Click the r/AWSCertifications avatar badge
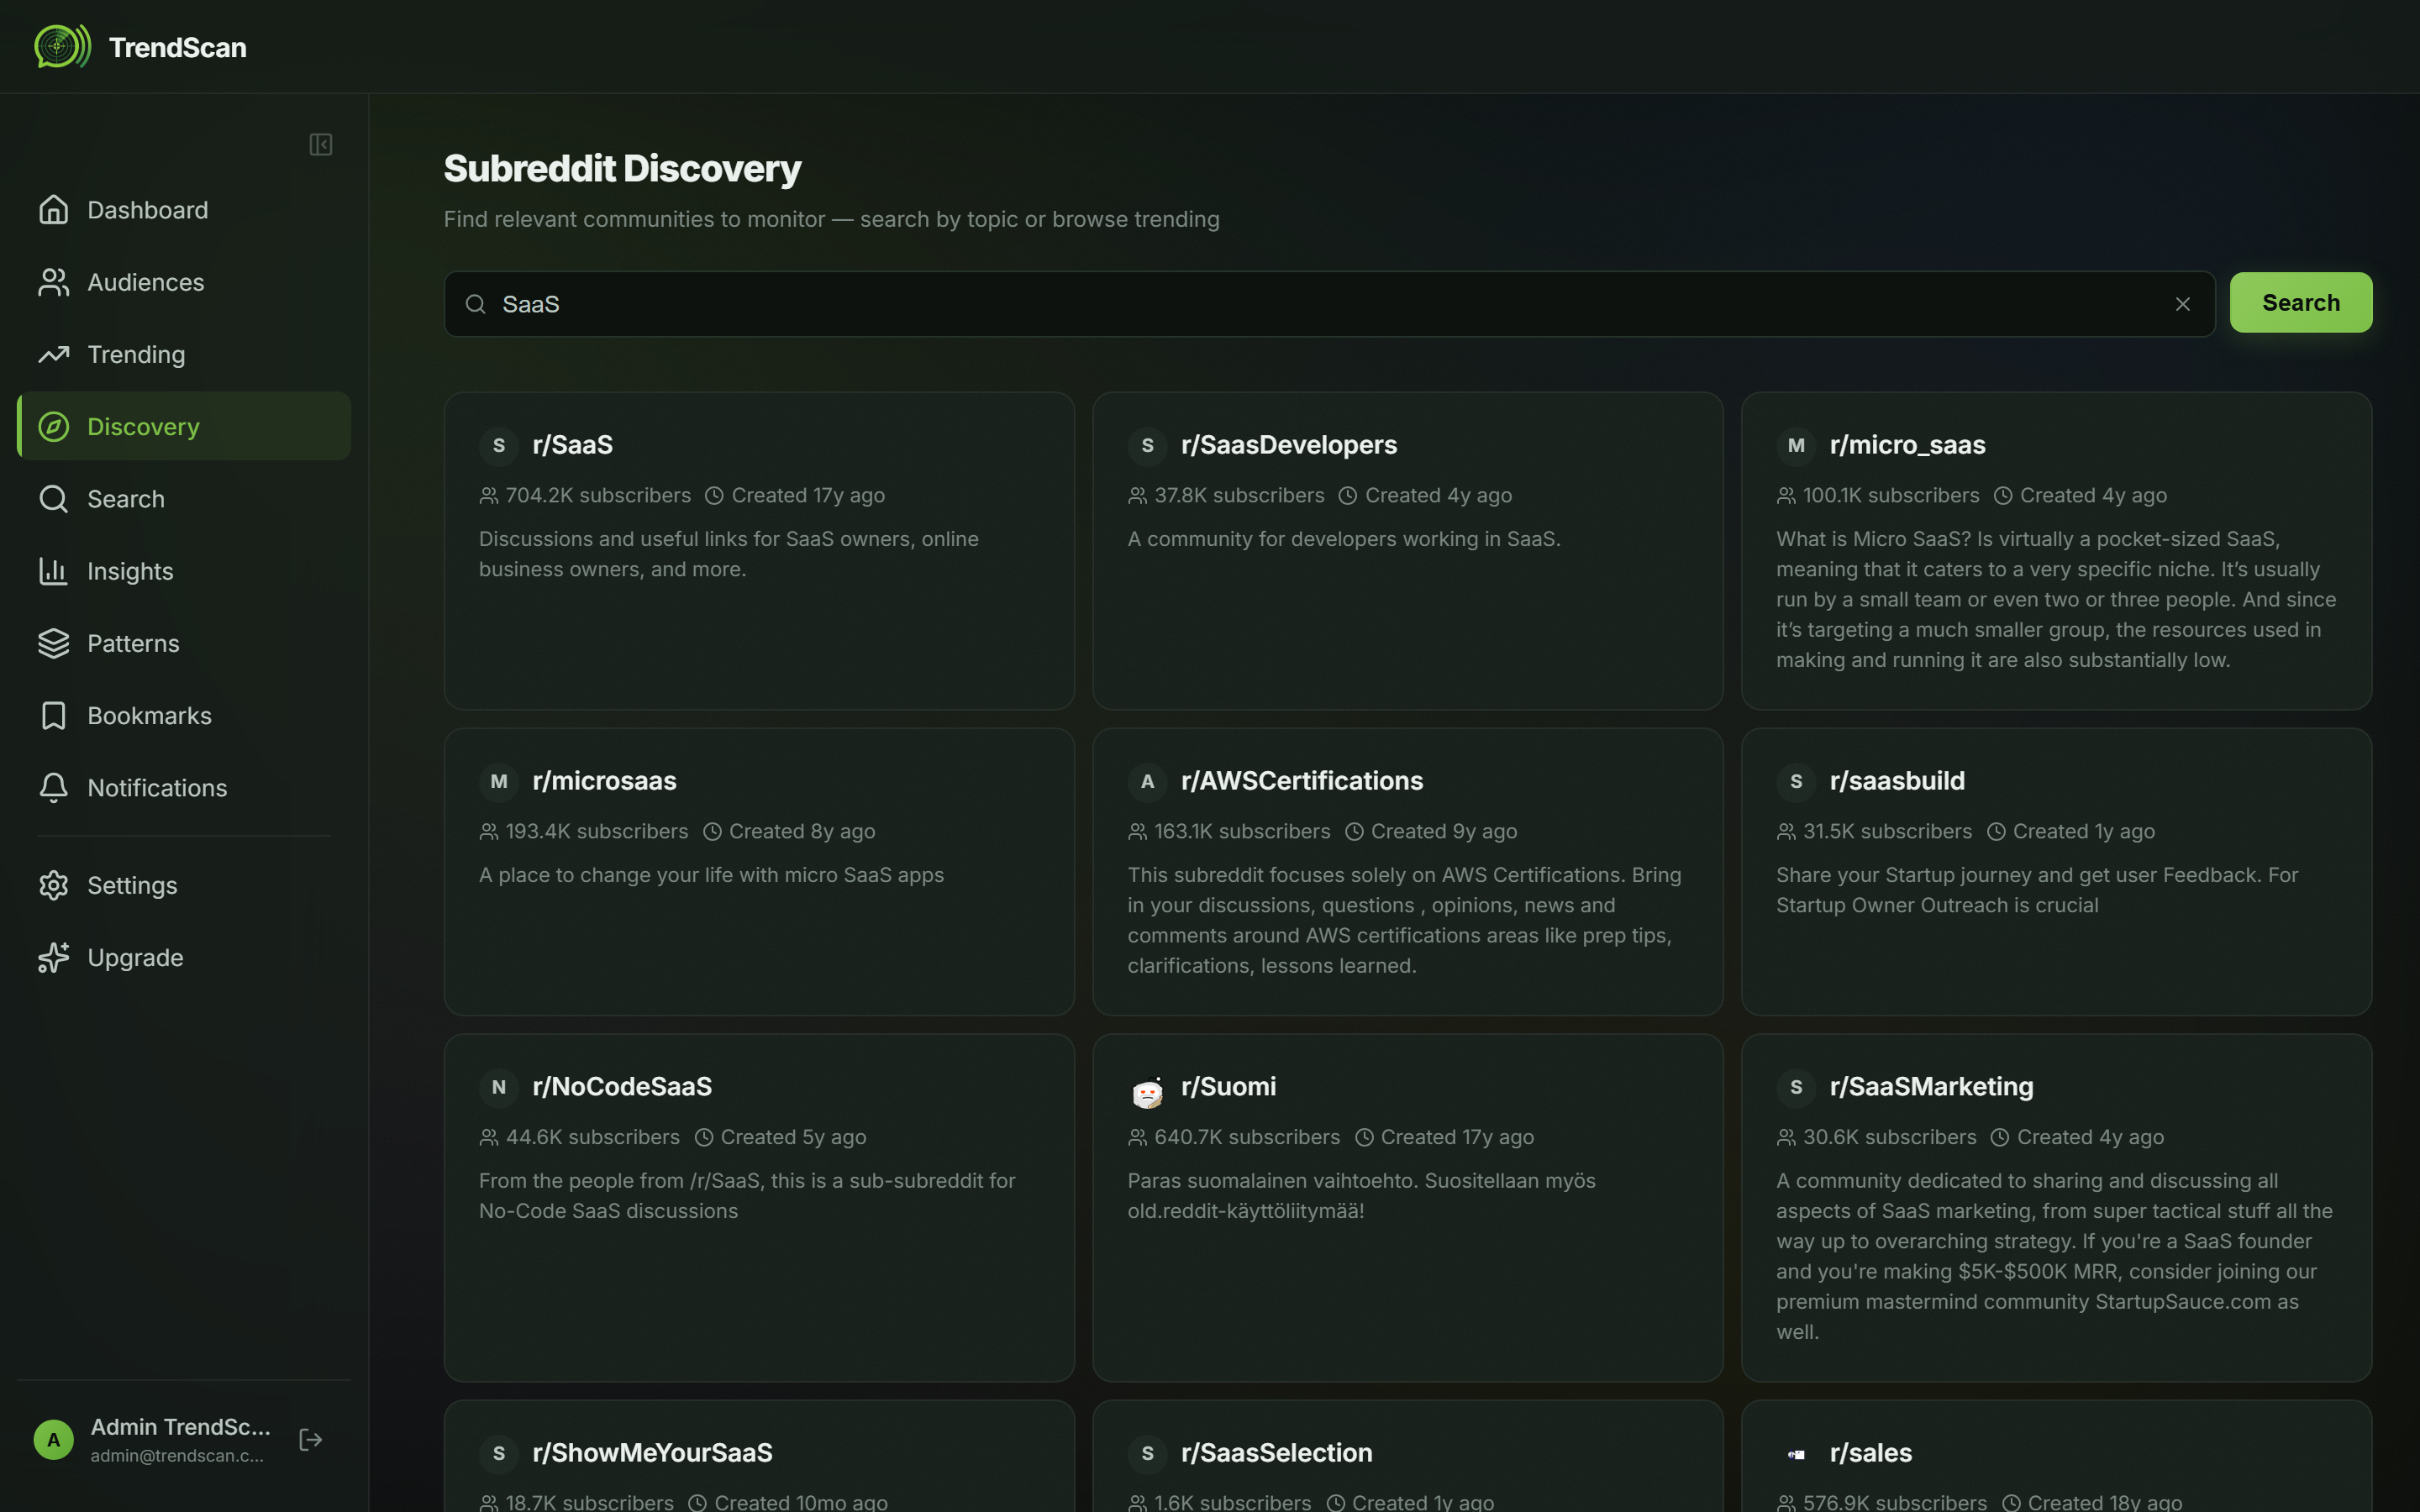Screen dimensions: 2420x1512 [x=1147, y=781]
